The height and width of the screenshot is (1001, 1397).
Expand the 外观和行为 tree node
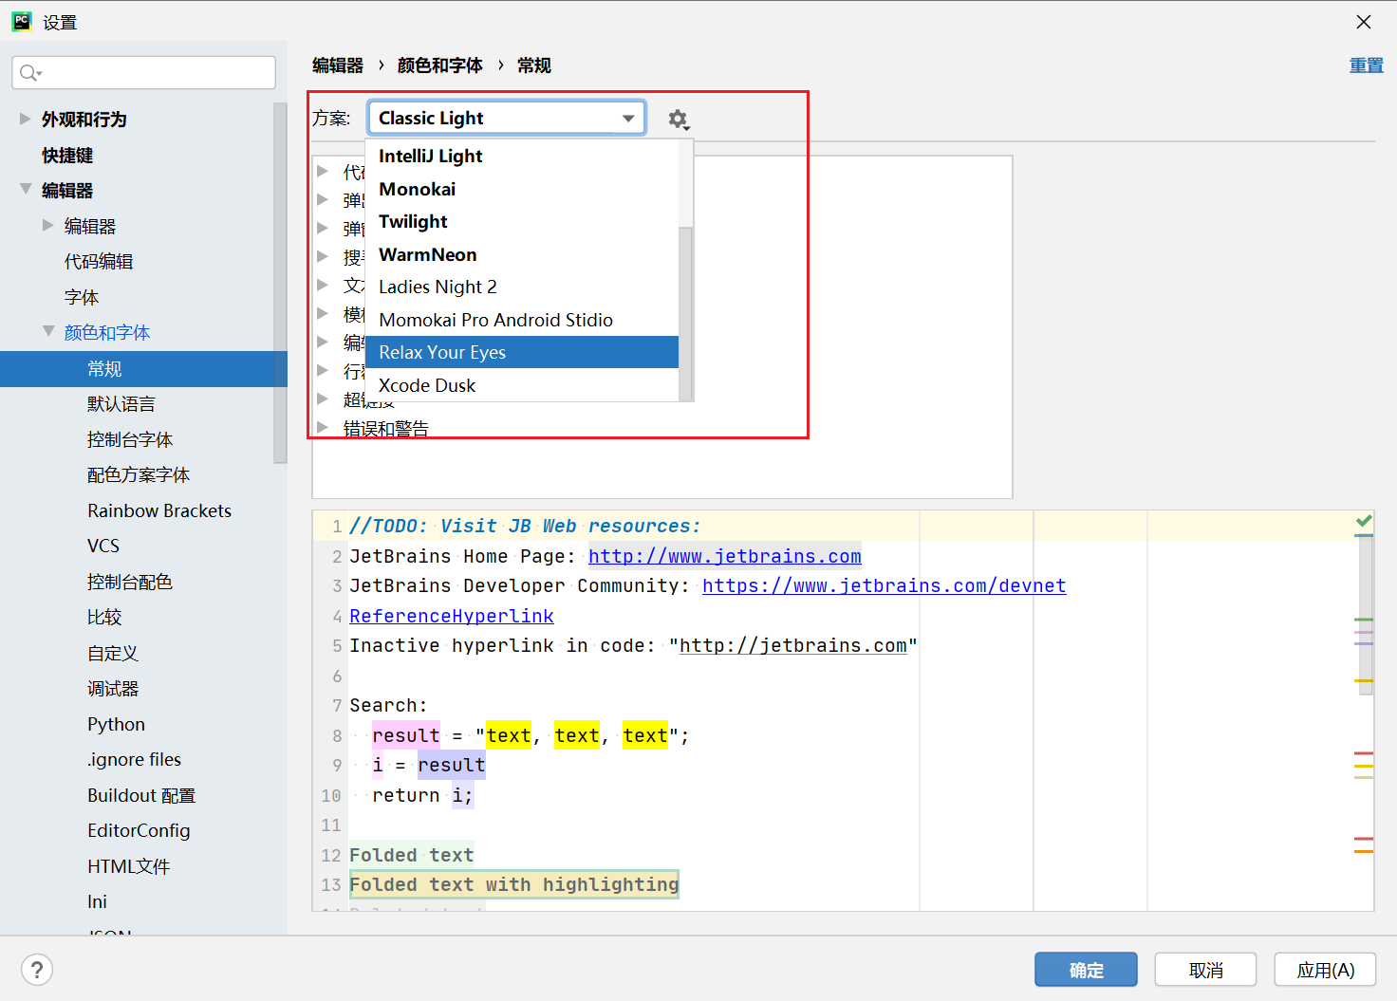[x=26, y=119]
